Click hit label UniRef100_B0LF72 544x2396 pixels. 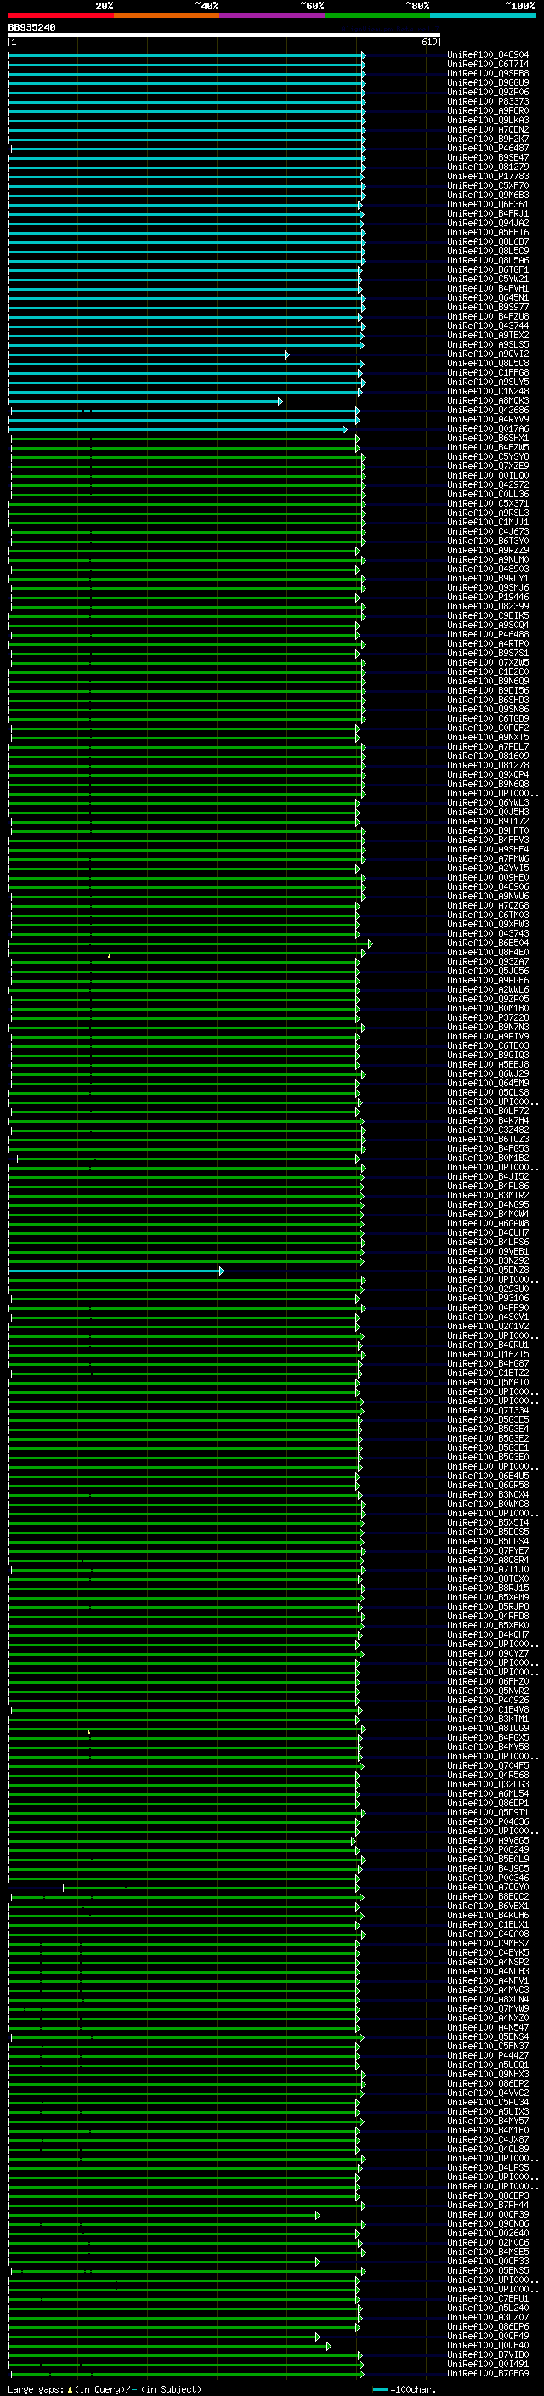point(488,1112)
